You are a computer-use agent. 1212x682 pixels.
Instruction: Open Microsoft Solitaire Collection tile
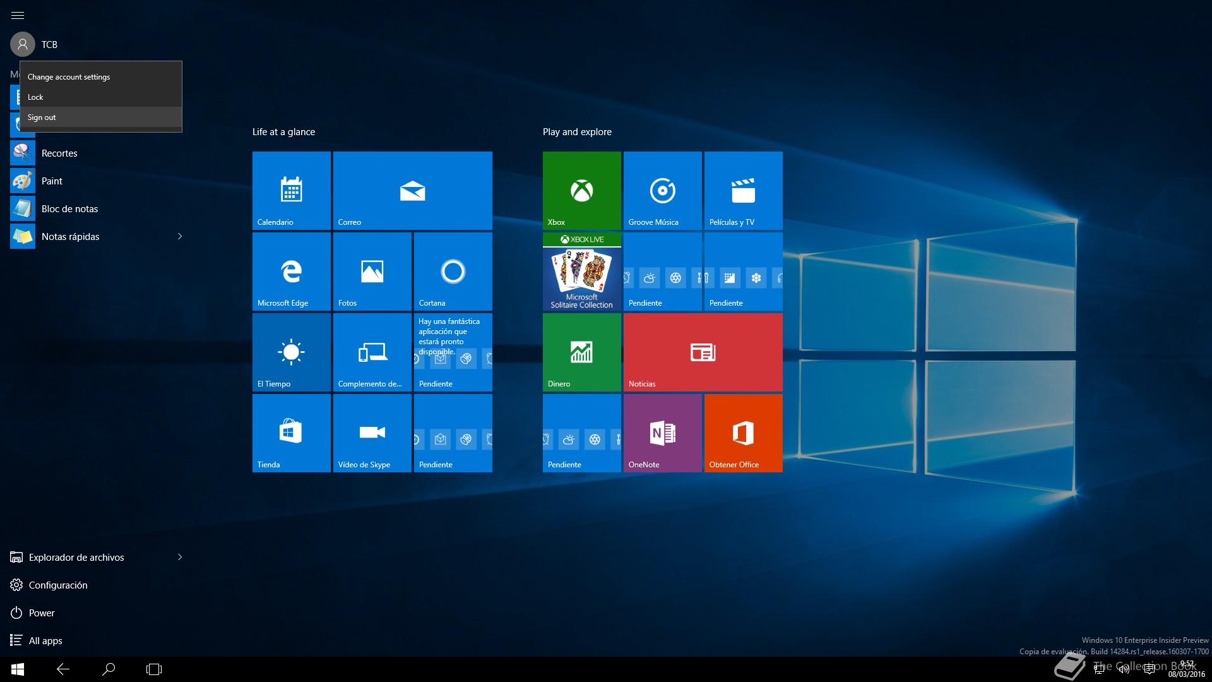[x=582, y=271]
